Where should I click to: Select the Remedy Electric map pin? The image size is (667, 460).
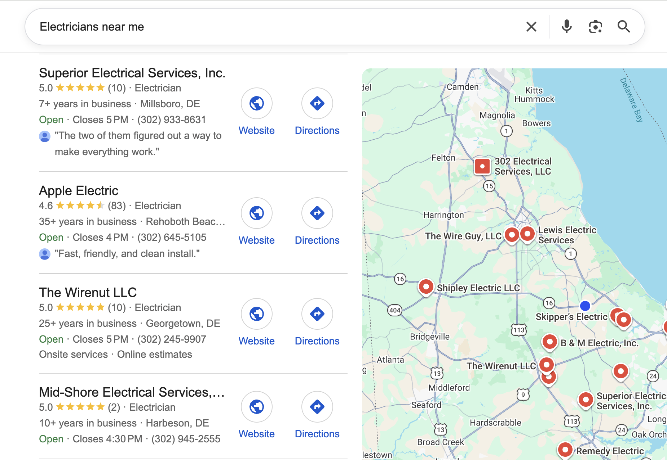pyautogui.click(x=565, y=450)
